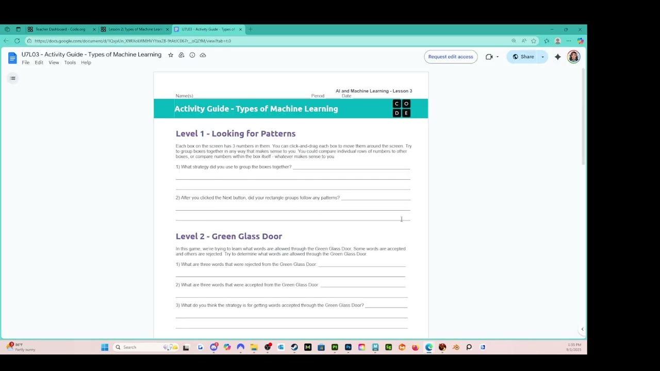Open a new browser tab
The height and width of the screenshot is (371, 660).
[251, 29]
